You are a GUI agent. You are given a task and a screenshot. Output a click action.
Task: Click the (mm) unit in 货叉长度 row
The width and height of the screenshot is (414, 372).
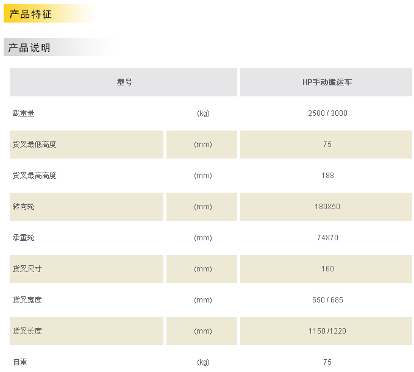[203, 331]
